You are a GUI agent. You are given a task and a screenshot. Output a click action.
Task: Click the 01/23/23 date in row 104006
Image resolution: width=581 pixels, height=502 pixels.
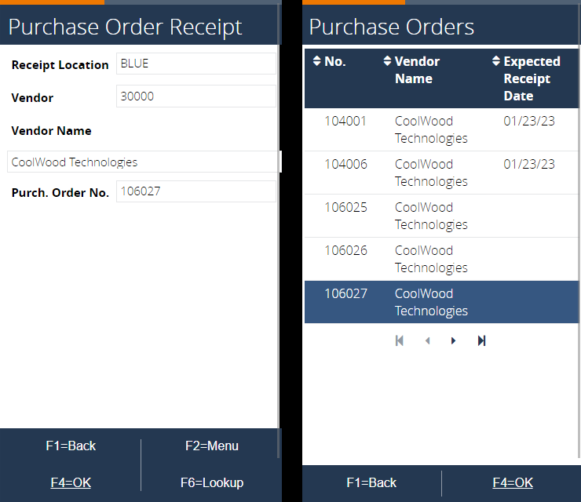pyautogui.click(x=529, y=164)
